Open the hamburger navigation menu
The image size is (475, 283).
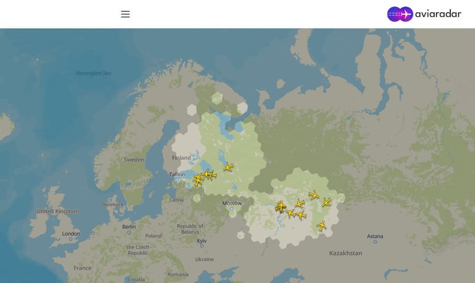(x=125, y=14)
